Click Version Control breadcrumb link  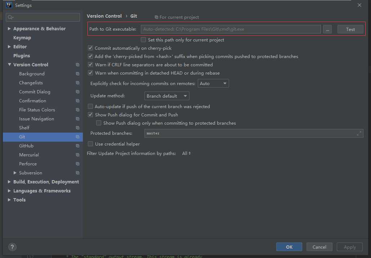[104, 16]
